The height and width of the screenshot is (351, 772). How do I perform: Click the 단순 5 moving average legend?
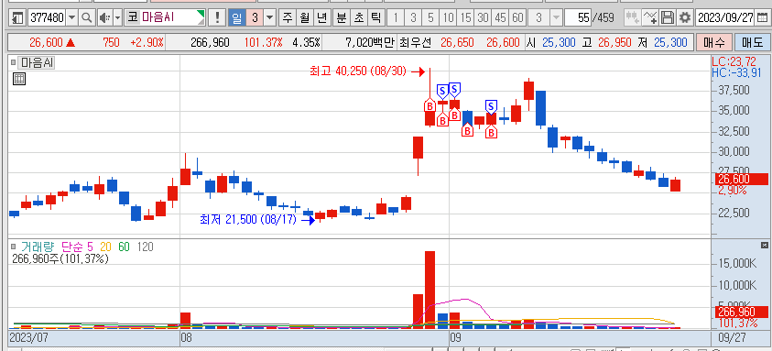point(77,247)
